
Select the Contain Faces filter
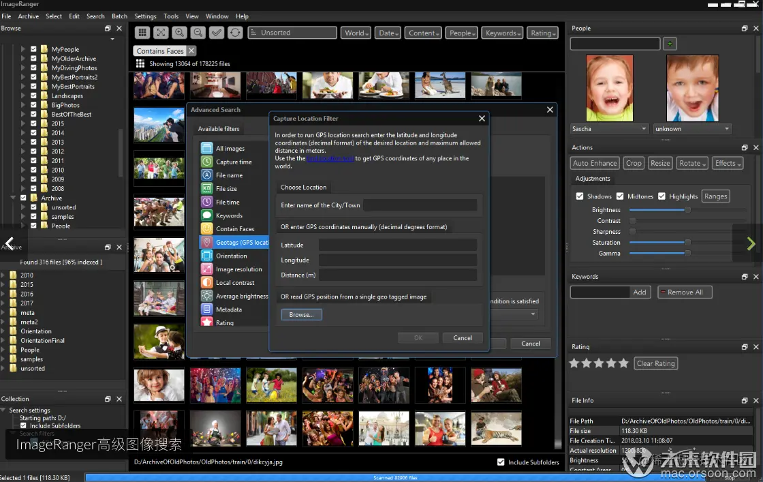pyautogui.click(x=234, y=229)
